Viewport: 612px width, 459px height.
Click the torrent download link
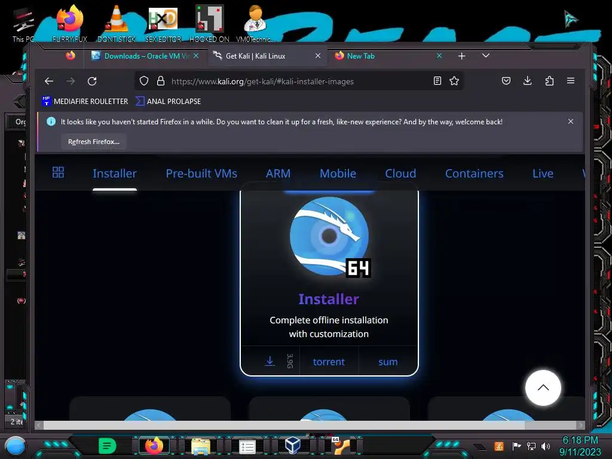pos(329,362)
